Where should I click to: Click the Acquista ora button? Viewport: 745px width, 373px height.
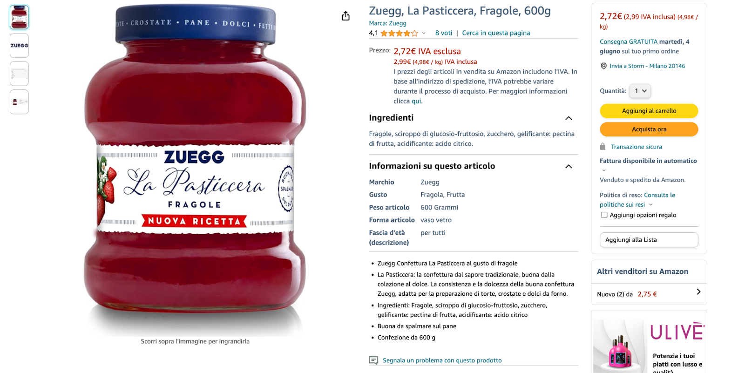pos(649,129)
